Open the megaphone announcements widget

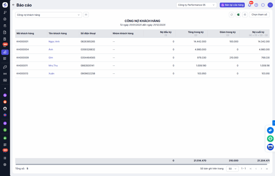pos(270,130)
